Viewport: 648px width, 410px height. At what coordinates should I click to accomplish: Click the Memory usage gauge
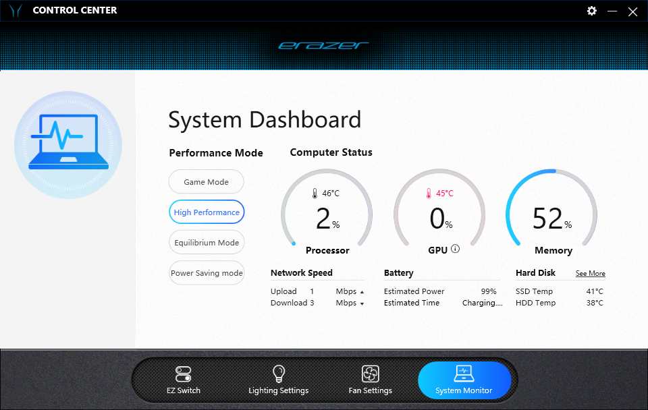point(551,208)
